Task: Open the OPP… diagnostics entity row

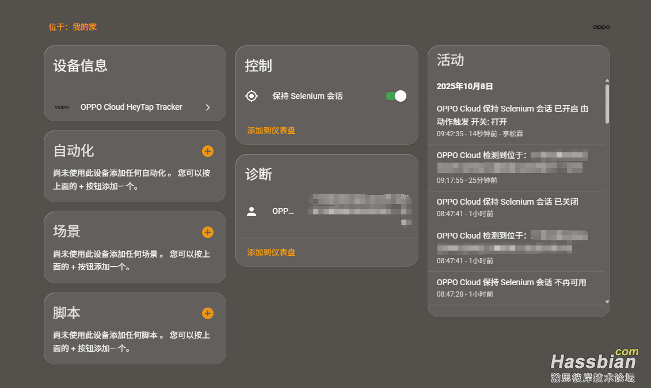Action: [x=283, y=211]
